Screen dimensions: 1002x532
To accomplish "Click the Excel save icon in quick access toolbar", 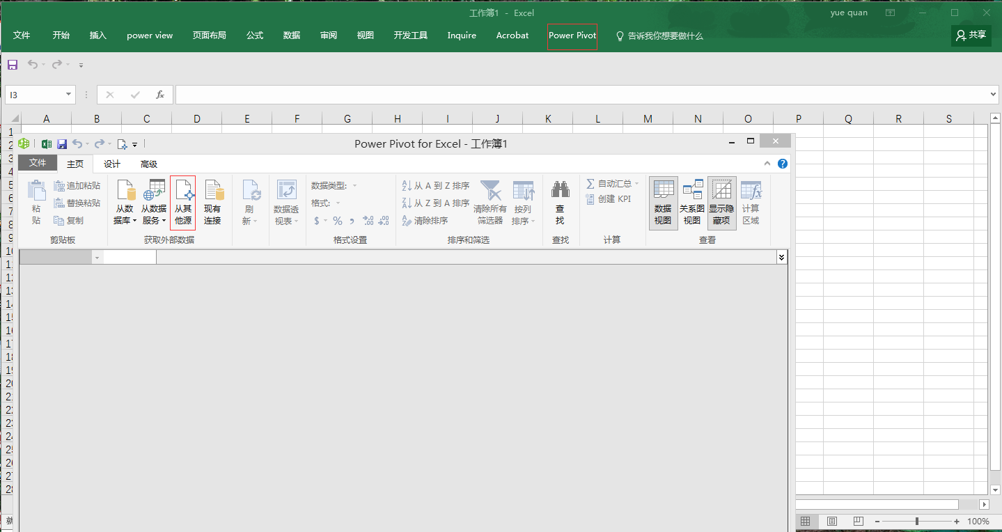I will pos(13,65).
